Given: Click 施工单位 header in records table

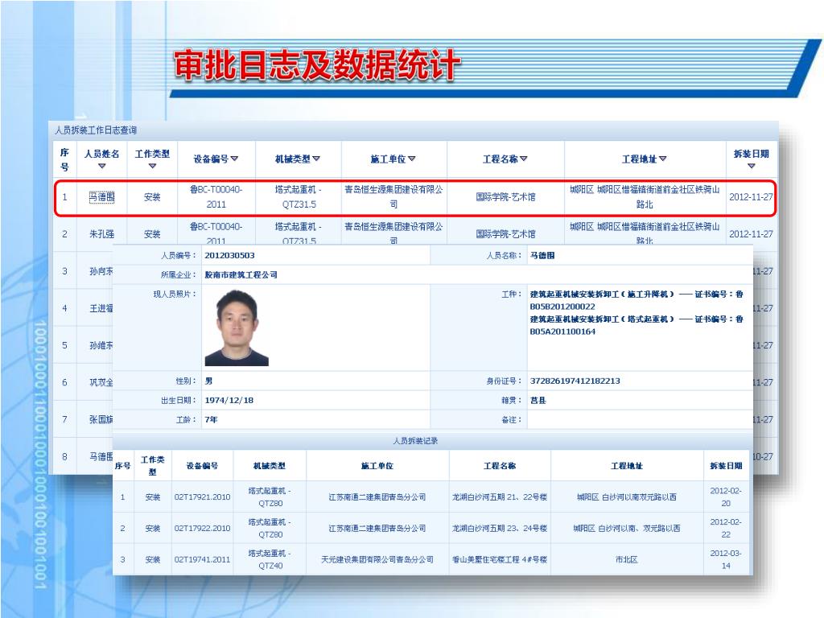Looking at the screenshot, I should [x=377, y=466].
